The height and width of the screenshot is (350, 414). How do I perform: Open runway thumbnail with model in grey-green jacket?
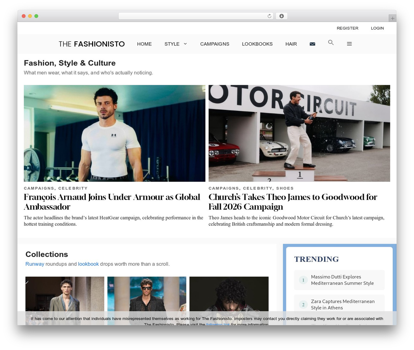pos(65,301)
